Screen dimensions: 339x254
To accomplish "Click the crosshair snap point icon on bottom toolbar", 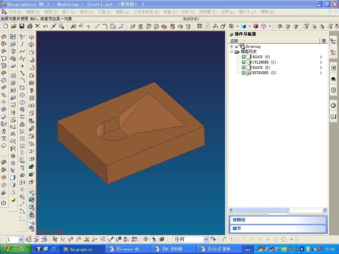I will [146, 239].
